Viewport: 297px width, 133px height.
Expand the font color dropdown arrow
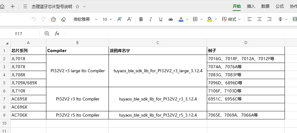pos(187,19)
